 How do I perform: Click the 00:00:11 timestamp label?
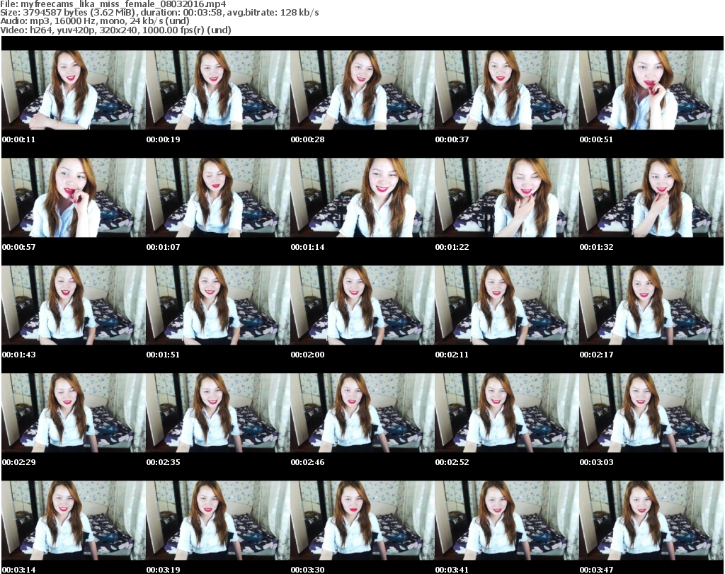coord(18,139)
